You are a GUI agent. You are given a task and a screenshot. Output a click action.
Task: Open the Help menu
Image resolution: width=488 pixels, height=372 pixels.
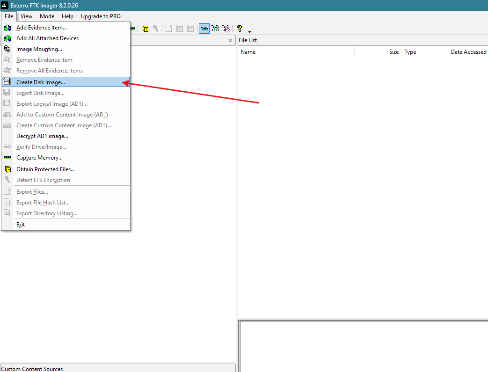67,16
